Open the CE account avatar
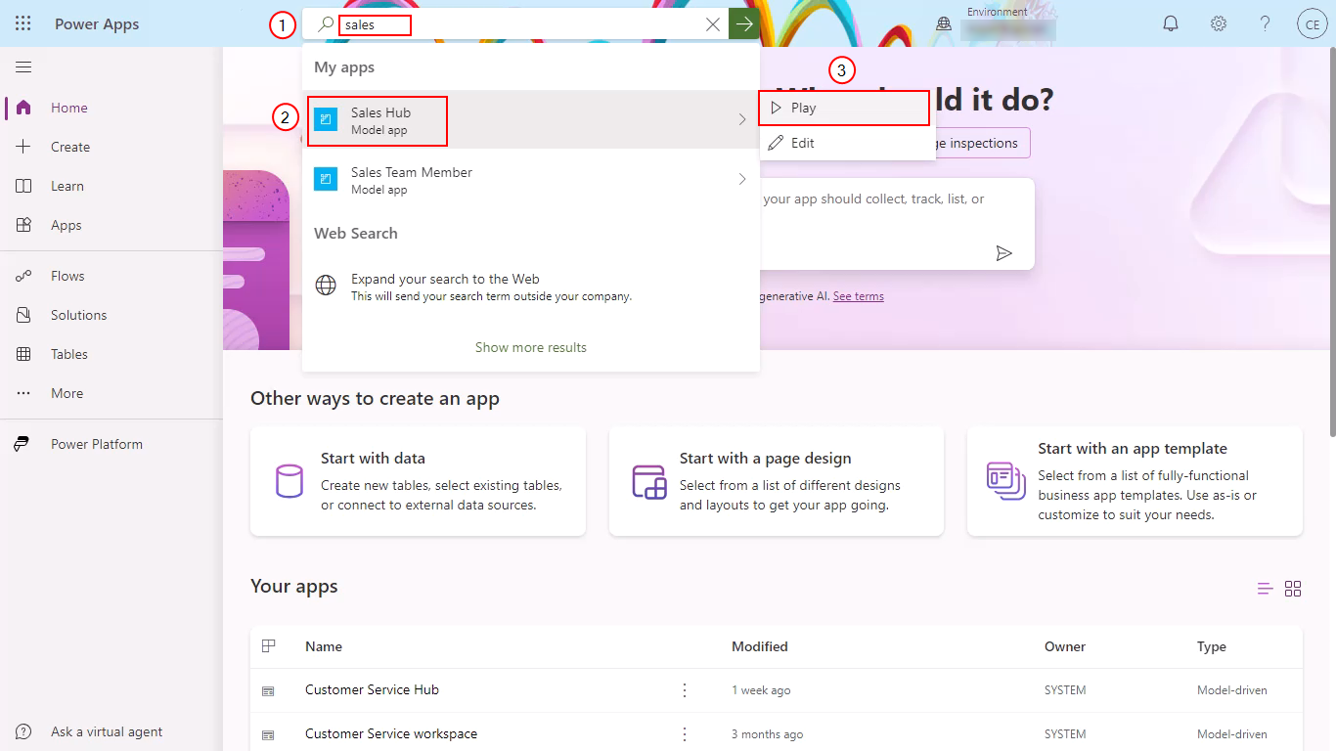This screenshot has width=1336, height=751. tap(1312, 23)
